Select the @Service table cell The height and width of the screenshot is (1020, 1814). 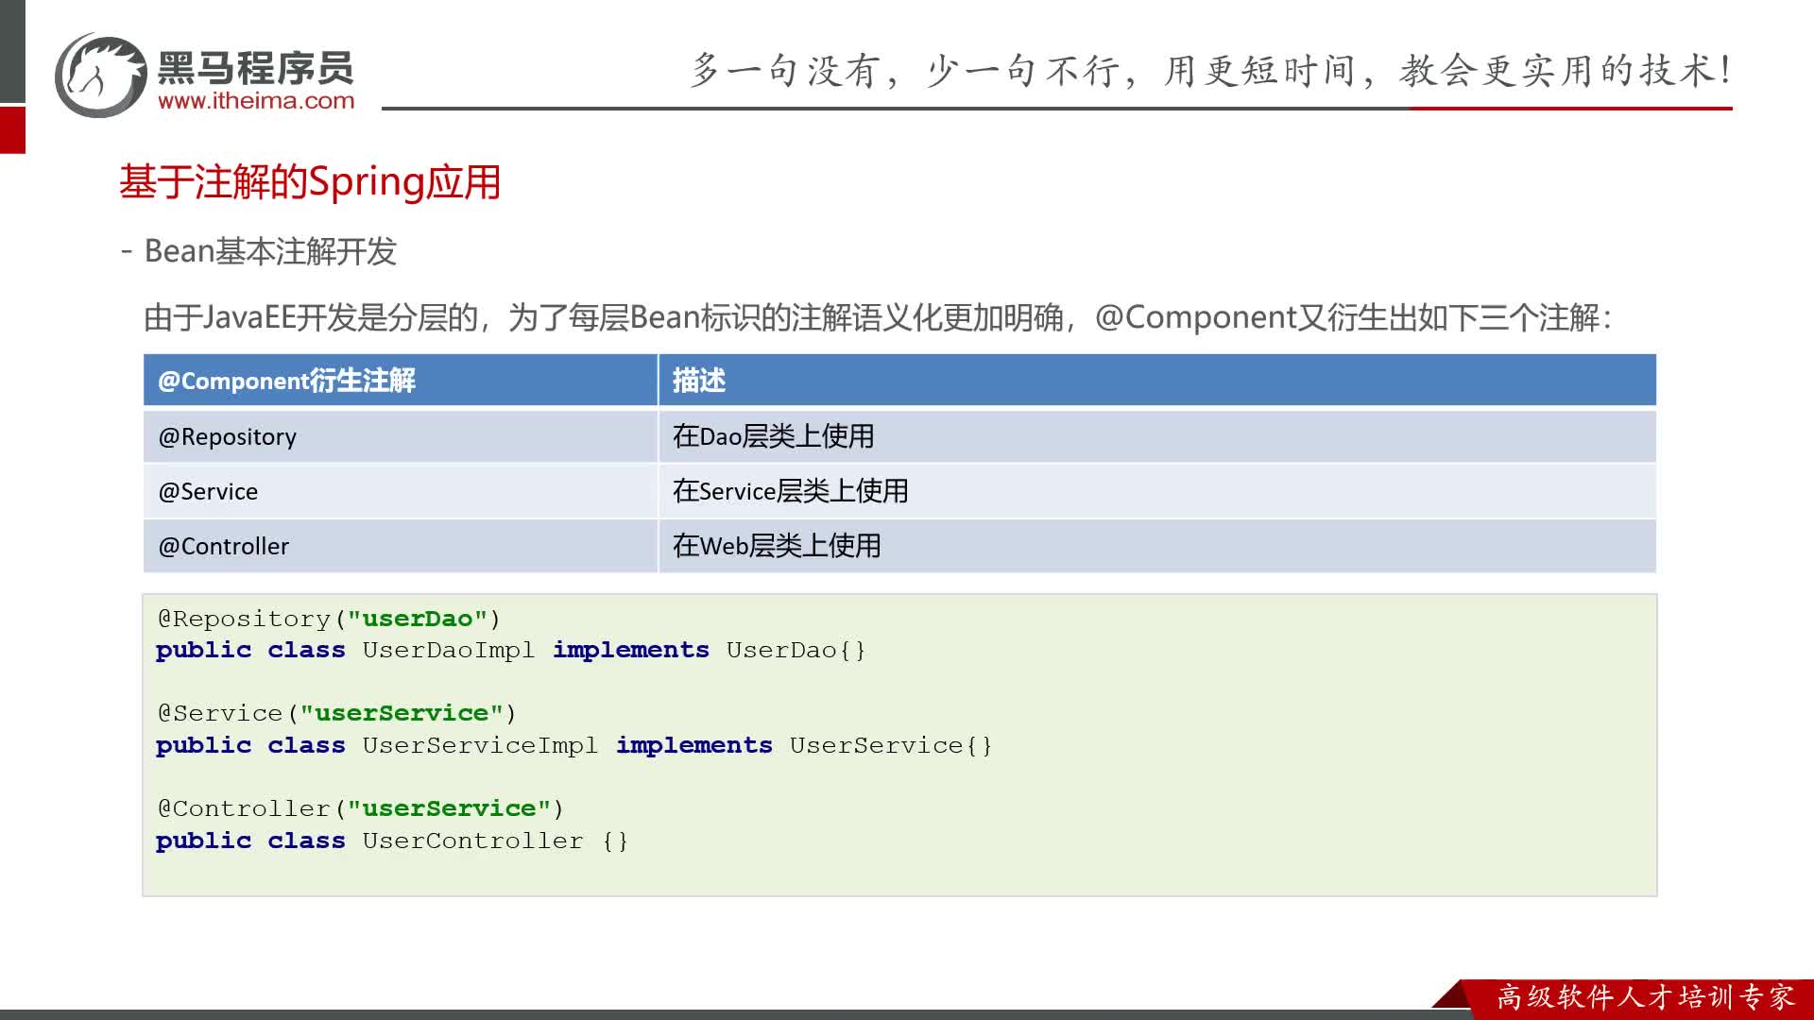pyautogui.click(x=400, y=491)
